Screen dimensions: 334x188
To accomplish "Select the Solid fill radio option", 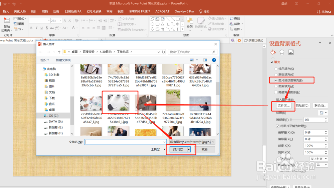I will pyautogui.click(x=276, y=69).
